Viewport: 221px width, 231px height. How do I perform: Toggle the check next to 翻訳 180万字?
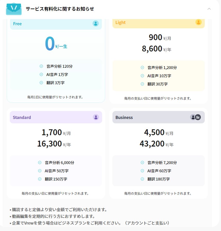click(142, 179)
